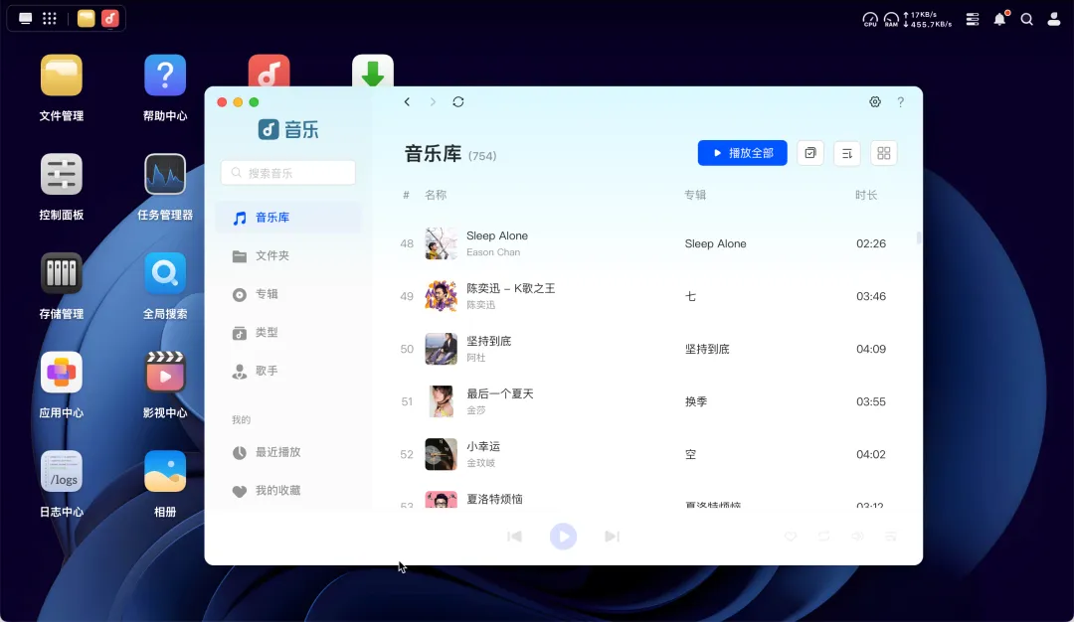Click the 坚持到底 song cover thumbnail

pyautogui.click(x=442, y=349)
